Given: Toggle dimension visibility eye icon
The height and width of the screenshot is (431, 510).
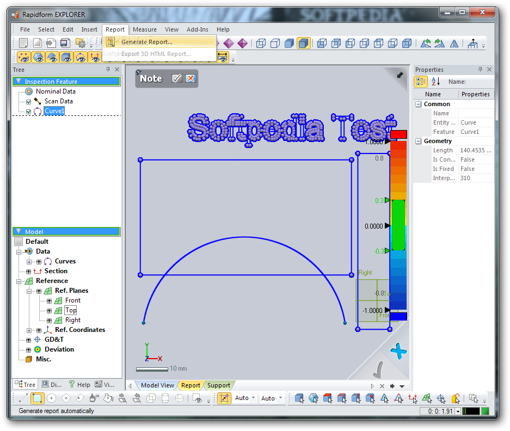Looking at the screenshot, I should coord(223,58).
